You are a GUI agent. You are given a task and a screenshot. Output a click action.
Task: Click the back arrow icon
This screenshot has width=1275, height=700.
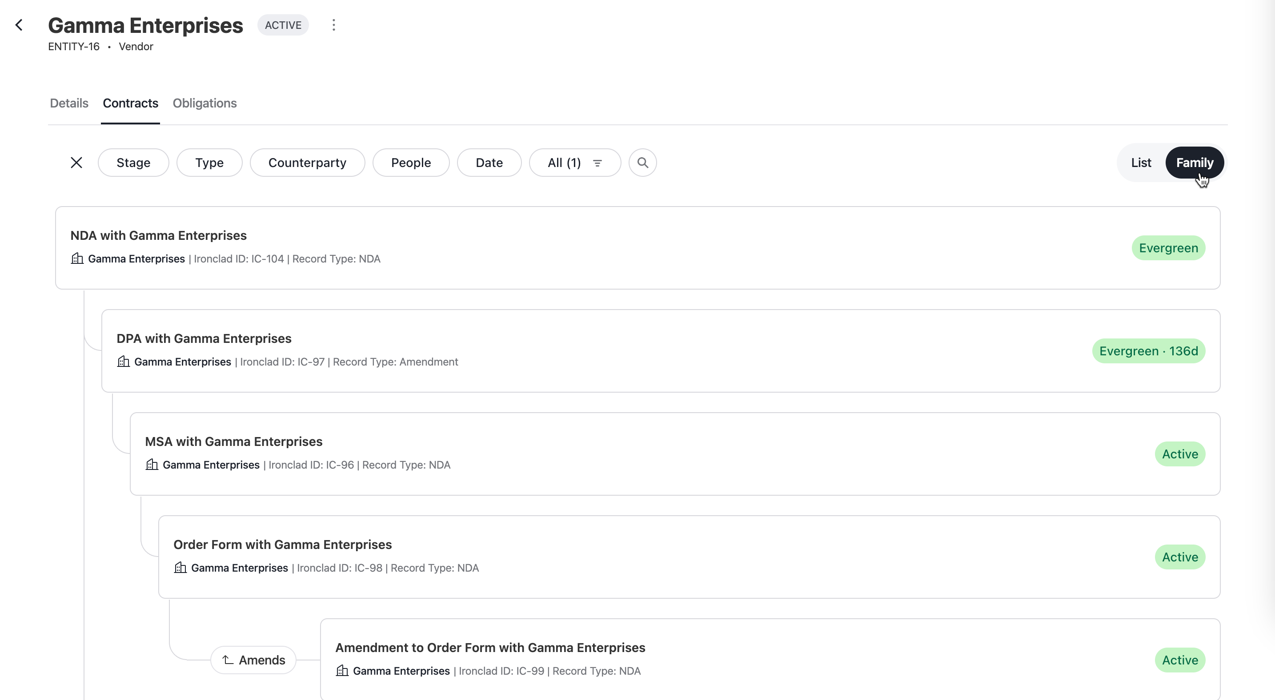tap(19, 25)
